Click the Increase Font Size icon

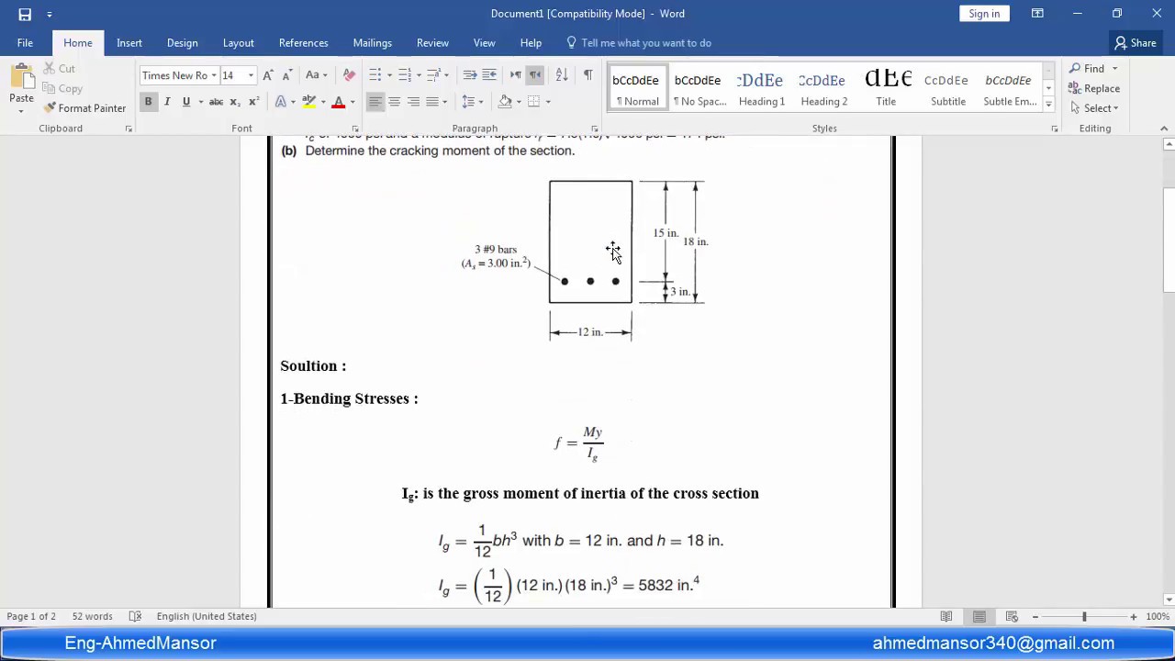(x=267, y=75)
